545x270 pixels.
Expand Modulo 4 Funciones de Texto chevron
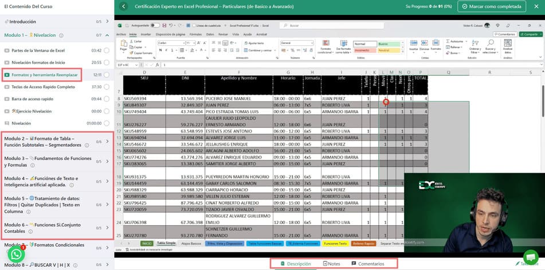point(107,181)
